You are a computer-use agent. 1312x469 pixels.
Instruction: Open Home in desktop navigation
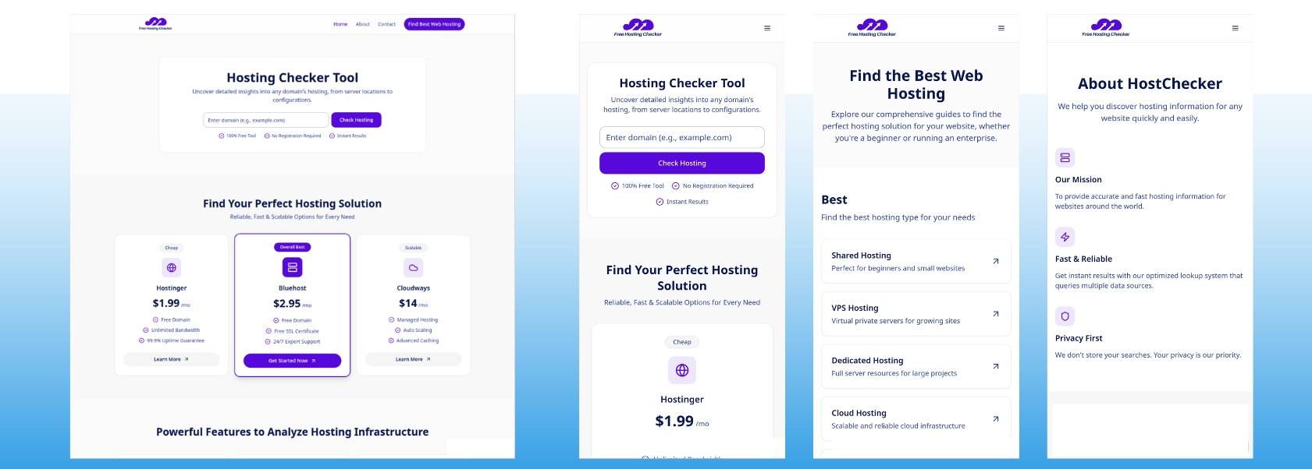(x=340, y=24)
